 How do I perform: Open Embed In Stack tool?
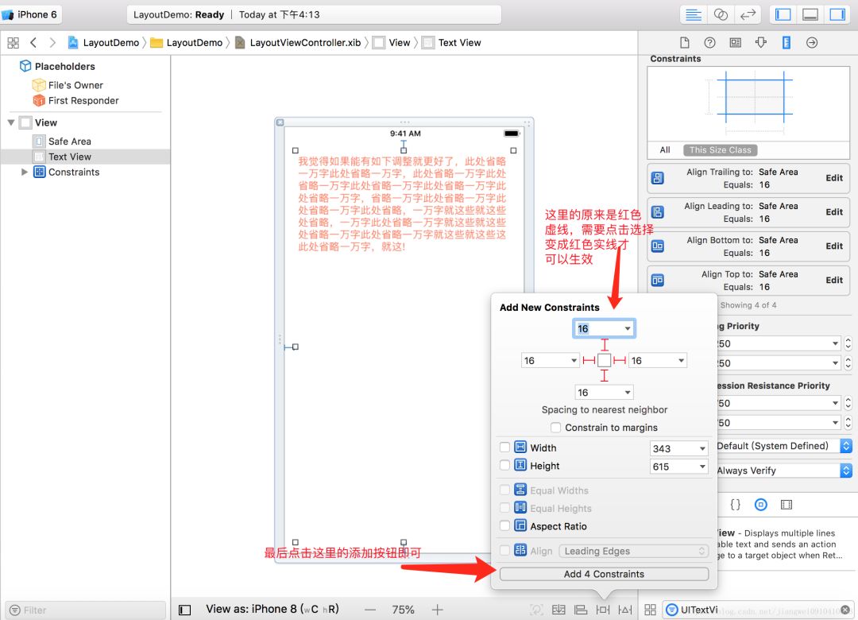pyautogui.click(x=558, y=610)
